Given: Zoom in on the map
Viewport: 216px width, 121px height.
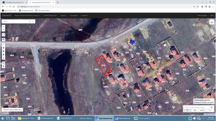Looking at the screenshot, I should coord(4,26).
